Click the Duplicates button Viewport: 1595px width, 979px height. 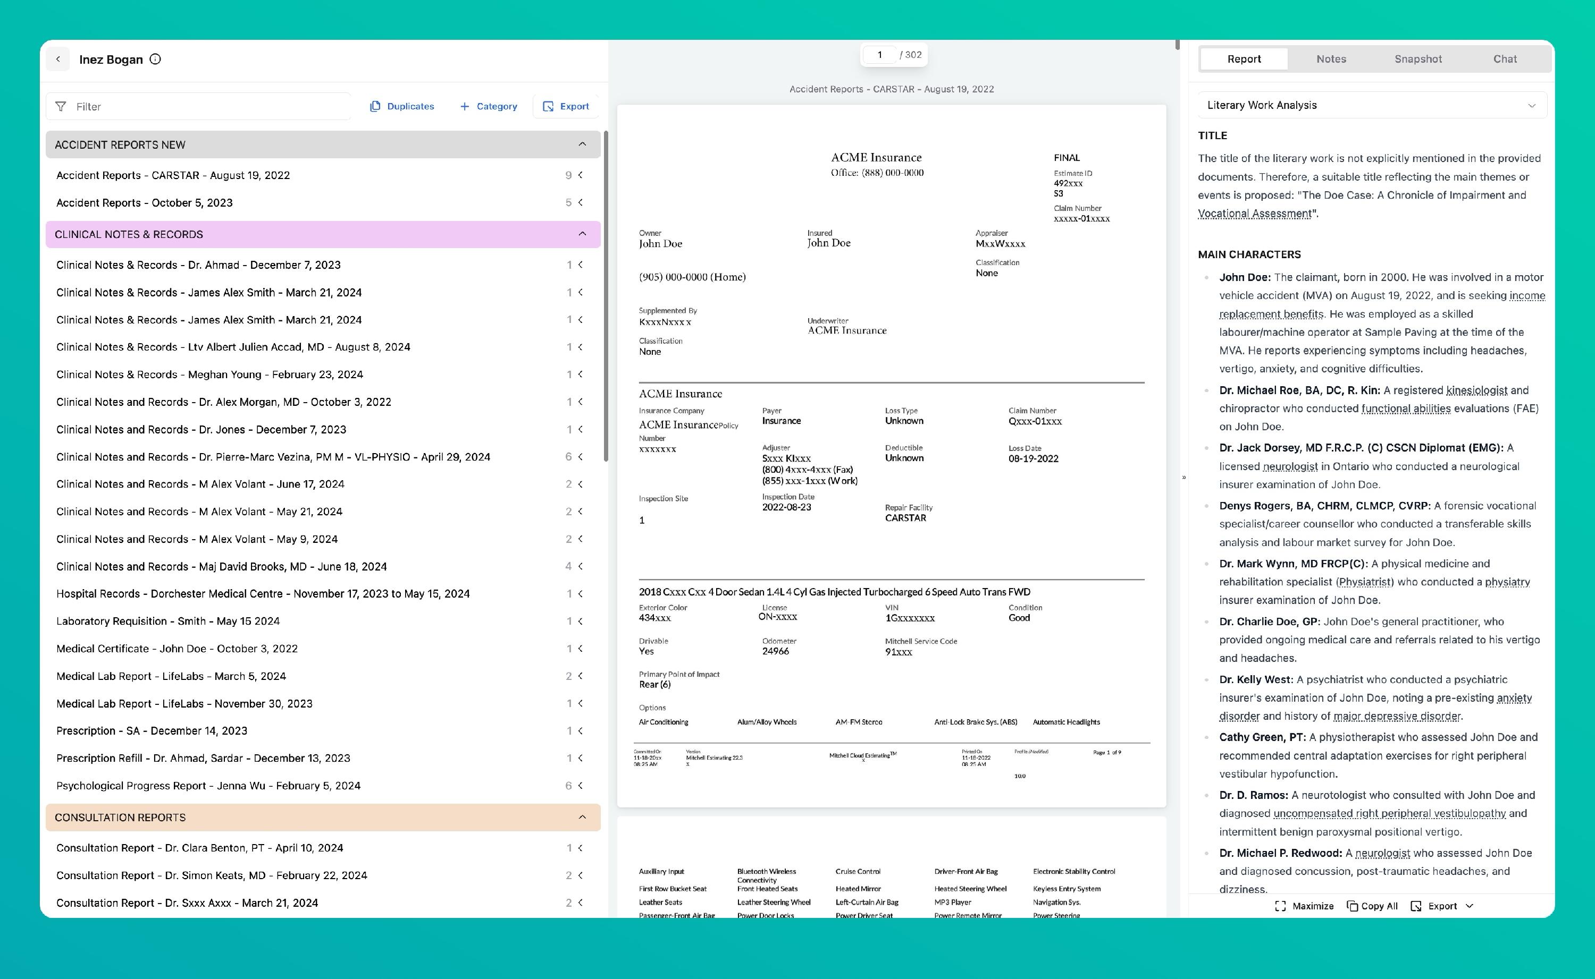tap(401, 106)
